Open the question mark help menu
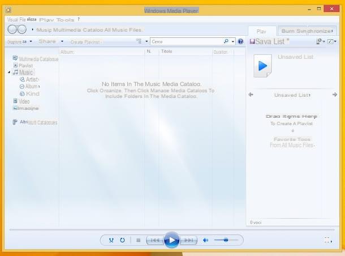The height and width of the screenshot is (256, 345). coord(79,19)
